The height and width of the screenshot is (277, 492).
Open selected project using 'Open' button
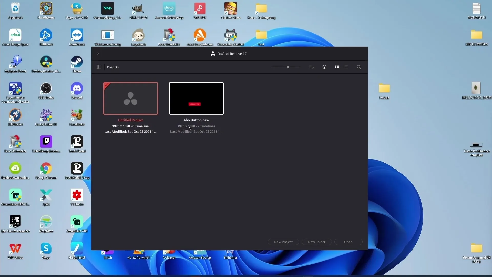[348, 242]
